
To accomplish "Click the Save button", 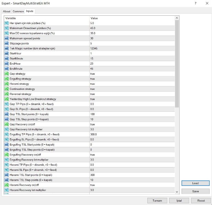I will tap(195, 191).
